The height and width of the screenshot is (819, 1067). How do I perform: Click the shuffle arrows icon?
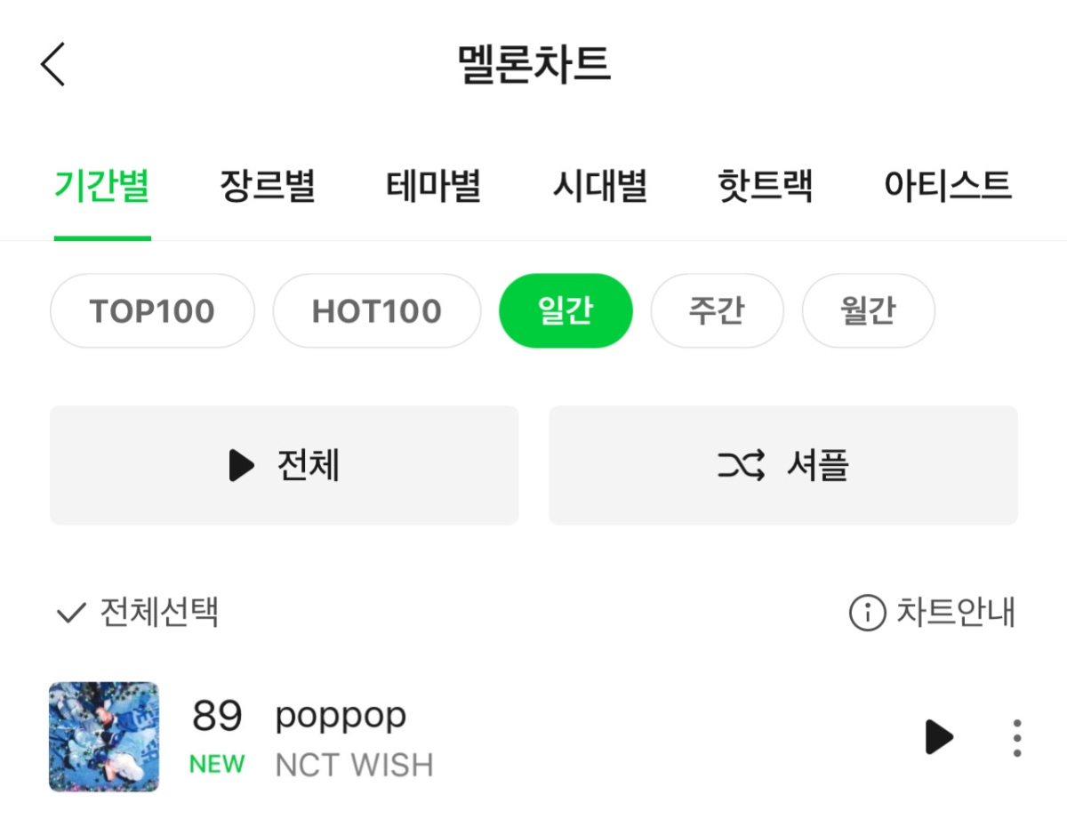741,465
